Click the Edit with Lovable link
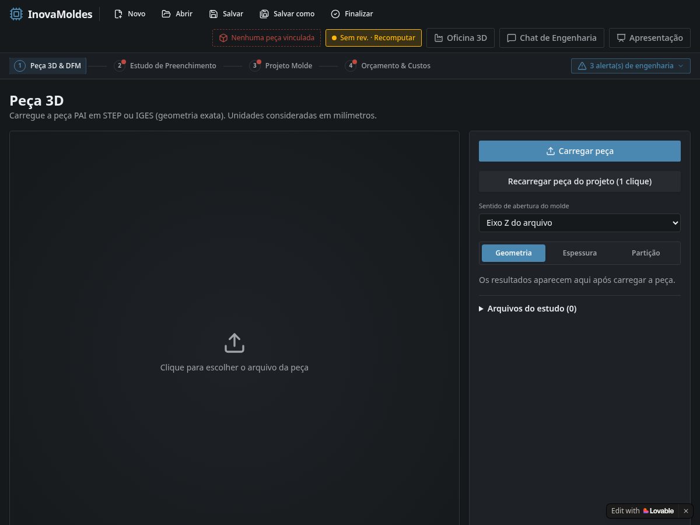The height and width of the screenshot is (525, 700). click(x=642, y=511)
